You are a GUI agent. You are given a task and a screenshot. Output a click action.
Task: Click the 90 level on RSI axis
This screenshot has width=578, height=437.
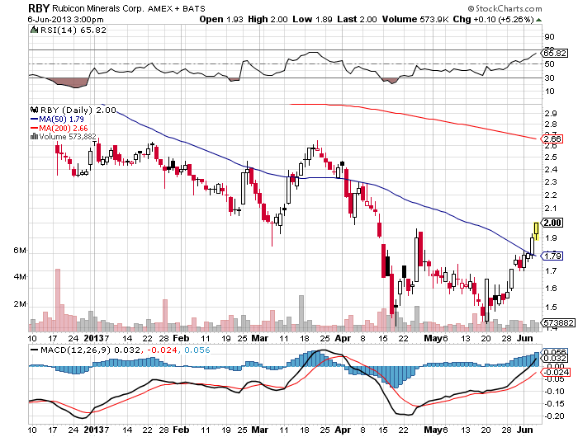549,36
